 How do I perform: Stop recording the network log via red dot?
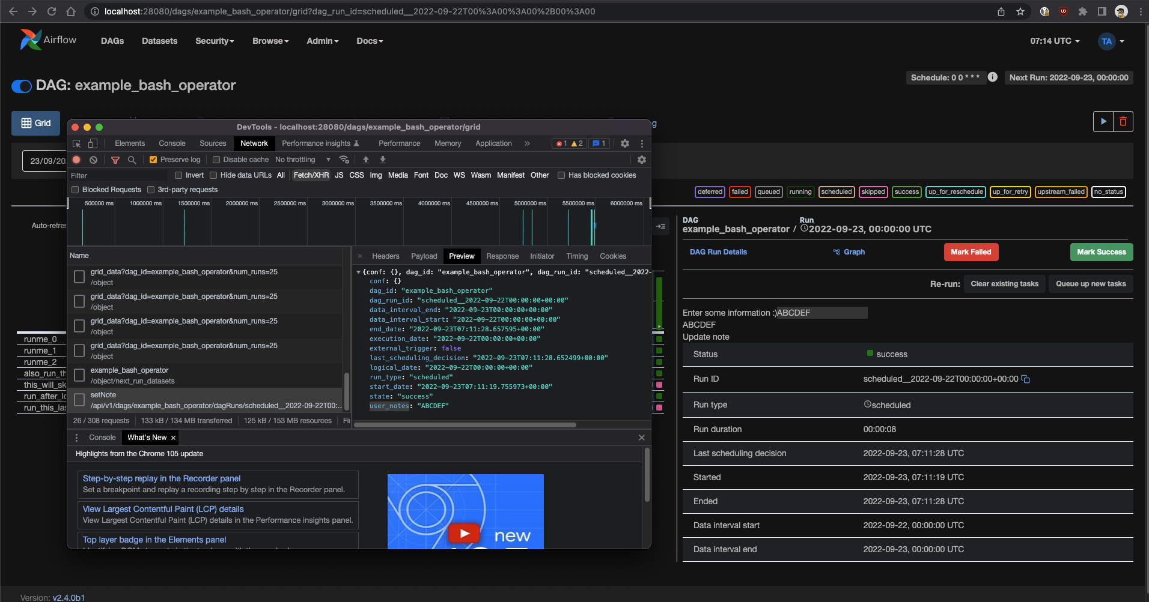point(76,160)
